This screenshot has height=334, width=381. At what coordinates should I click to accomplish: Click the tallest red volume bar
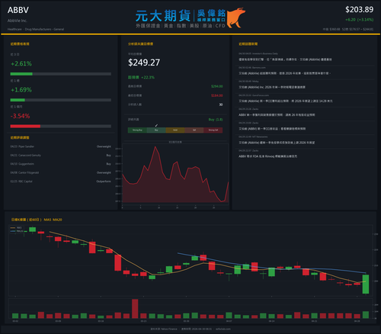tap(135, 309)
